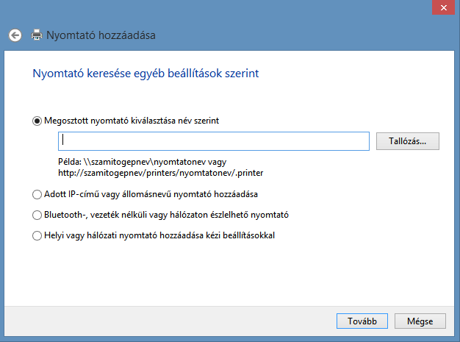This screenshot has height=342, width=460.
Task: Go back using the circular arrow button
Action: click(x=15, y=35)
